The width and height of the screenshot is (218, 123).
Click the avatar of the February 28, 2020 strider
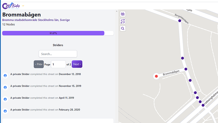[x=5, y=111]
